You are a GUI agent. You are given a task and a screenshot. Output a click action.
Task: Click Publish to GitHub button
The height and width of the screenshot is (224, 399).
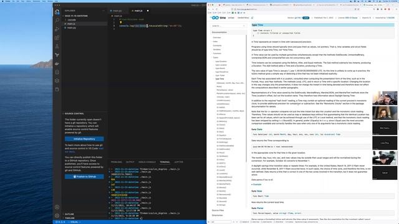(x=84, y=177)
